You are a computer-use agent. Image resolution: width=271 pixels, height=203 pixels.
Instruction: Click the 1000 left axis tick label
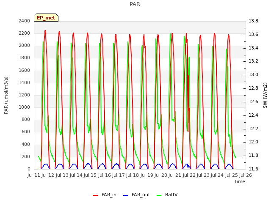pos(25,107)
